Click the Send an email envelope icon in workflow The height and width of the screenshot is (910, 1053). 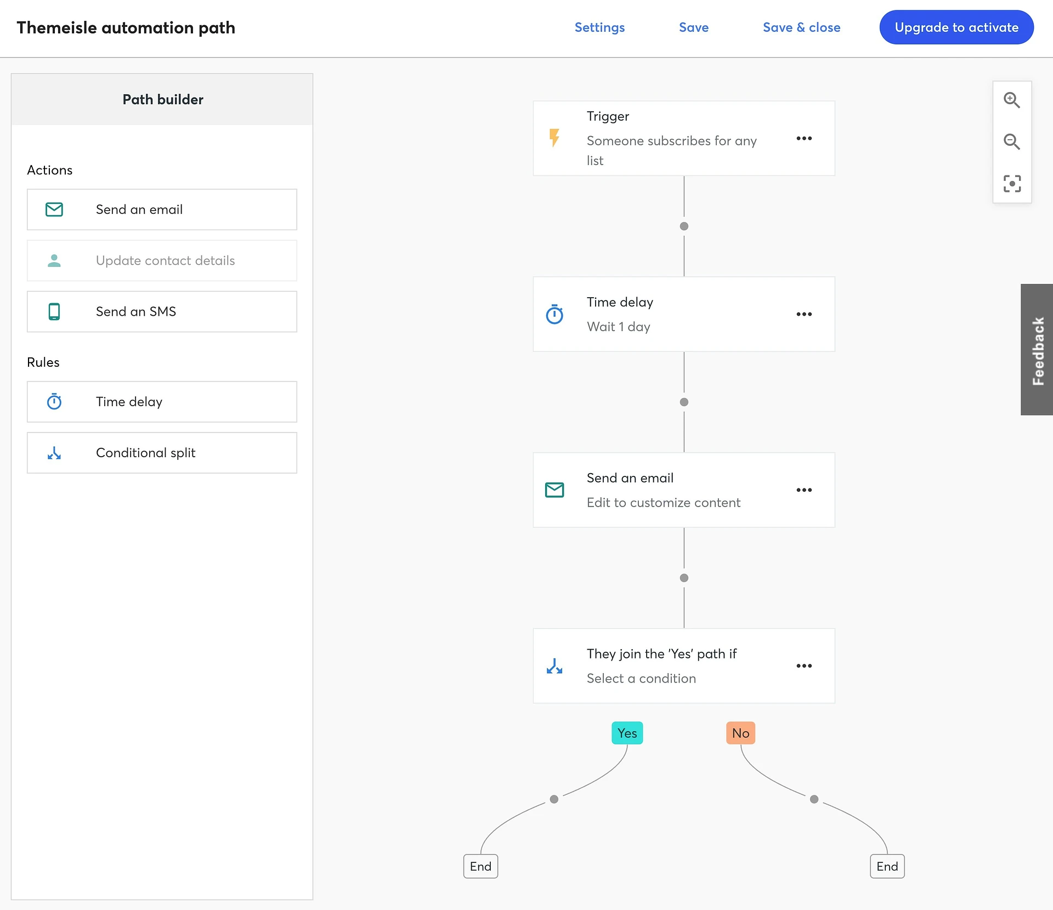coord(556,490)
